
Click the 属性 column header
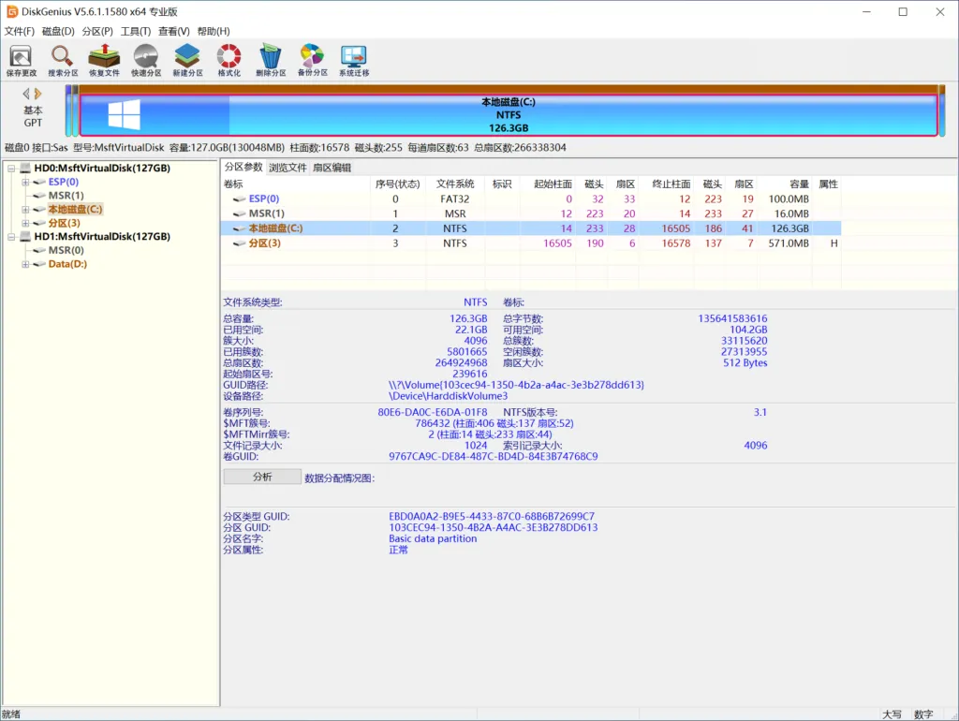coord(828,184)
